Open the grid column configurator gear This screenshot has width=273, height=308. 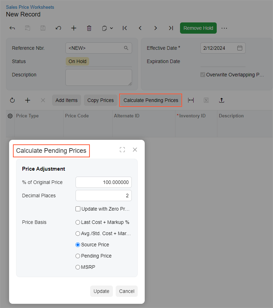click(10, 116)
